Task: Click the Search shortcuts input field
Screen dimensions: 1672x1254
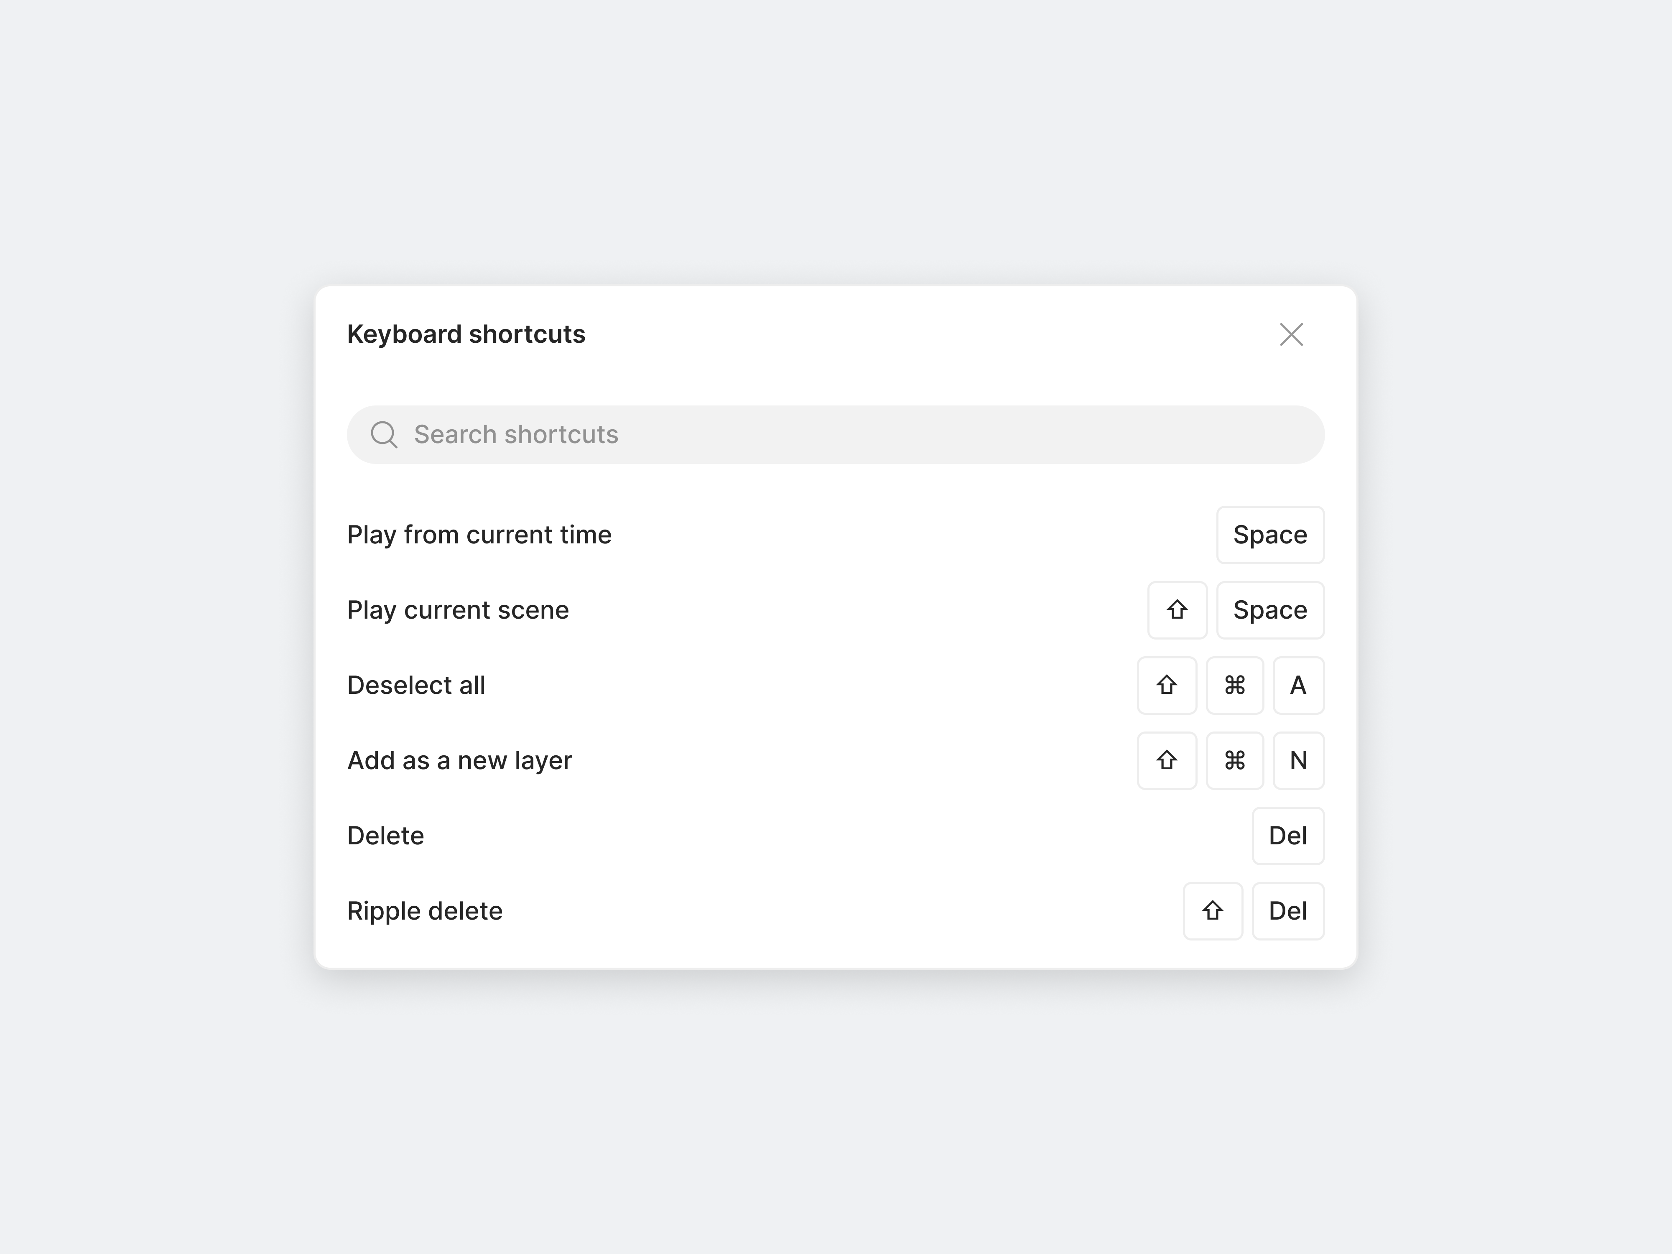Action: tap(835, 435)
